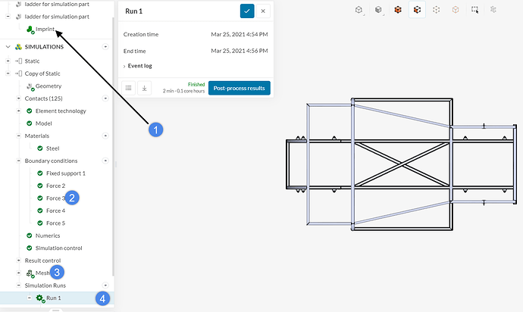Add a new boundary condition with plus

tap(106, 161)
